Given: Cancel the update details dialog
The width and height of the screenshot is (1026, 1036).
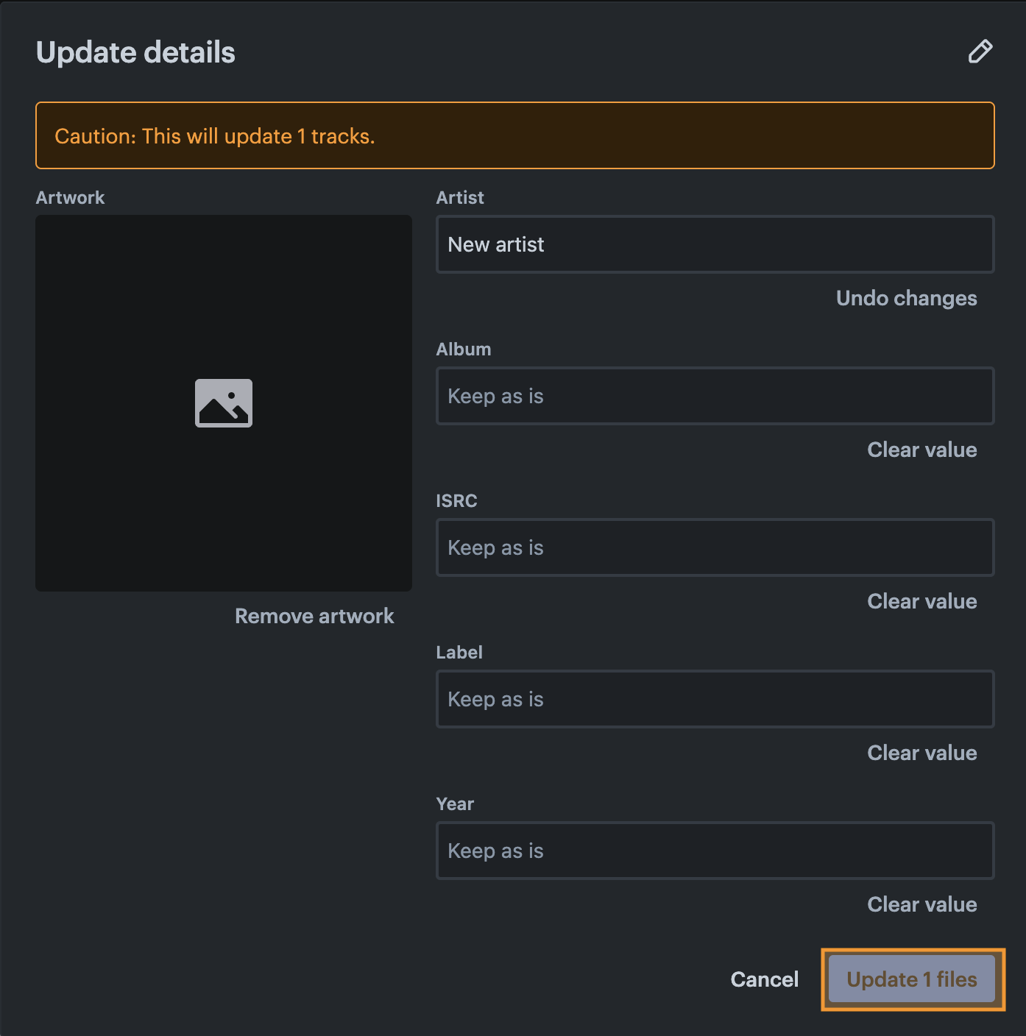Looking at the screenshot, I should pos(764,979).
